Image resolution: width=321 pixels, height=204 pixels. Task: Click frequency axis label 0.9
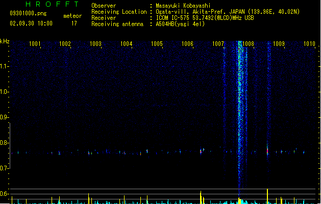[x=4, y=117]
